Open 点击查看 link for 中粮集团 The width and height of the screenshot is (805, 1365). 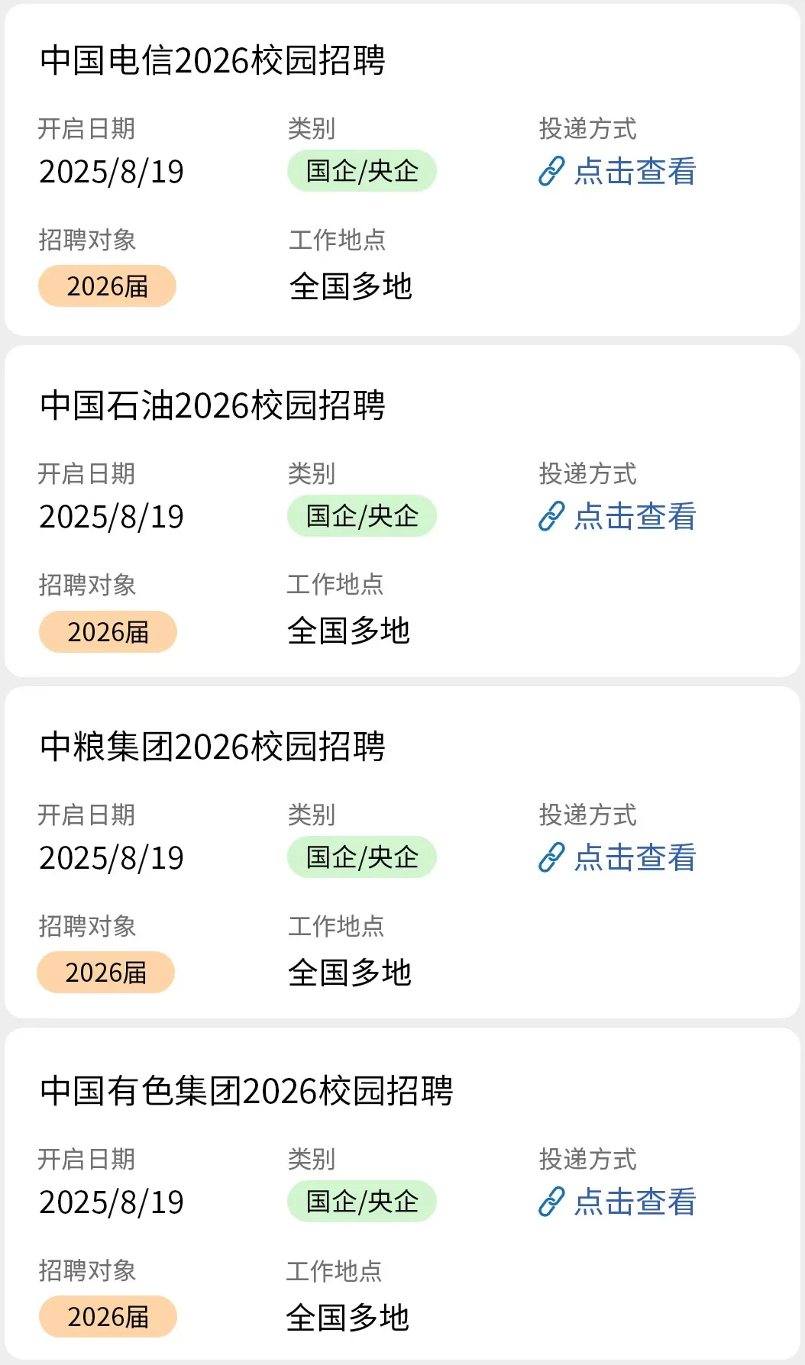click(x=635, y=858)
